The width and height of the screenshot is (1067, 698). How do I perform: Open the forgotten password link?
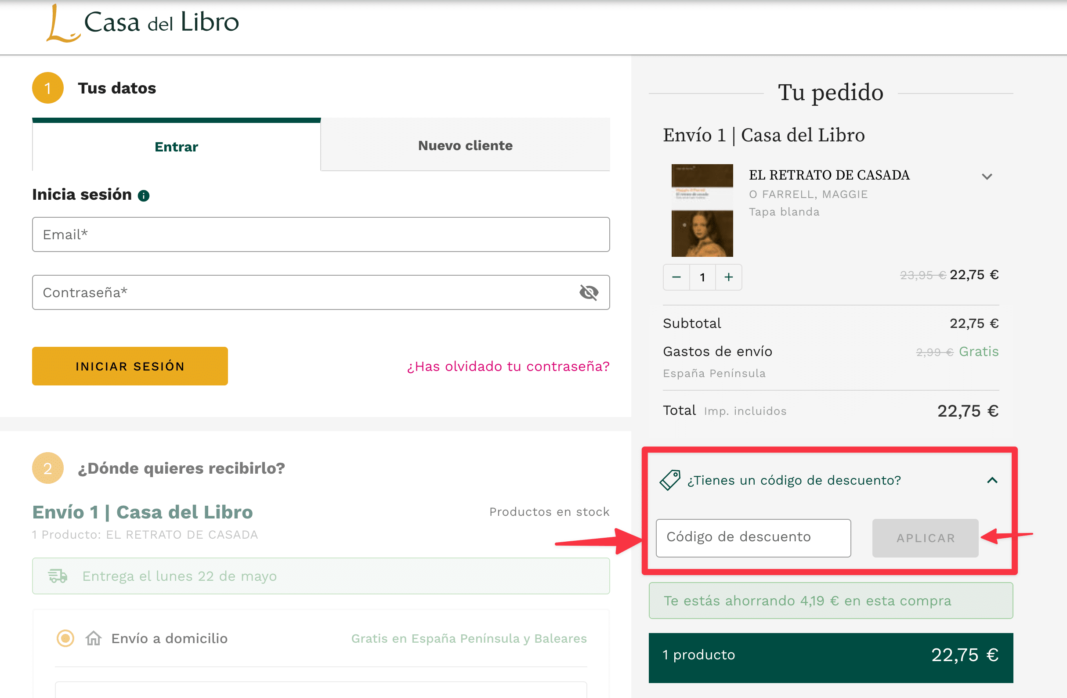(x=508, y=367)
